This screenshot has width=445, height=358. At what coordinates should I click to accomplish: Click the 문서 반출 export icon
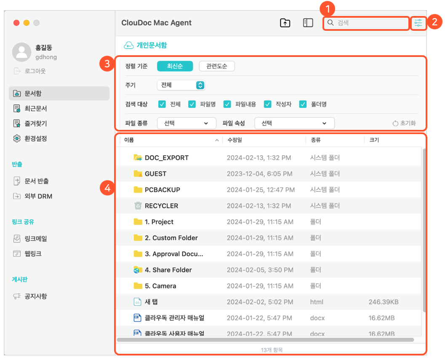[x=17, y=181]
